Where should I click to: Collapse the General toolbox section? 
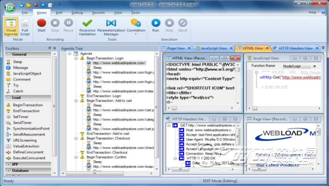8,54
